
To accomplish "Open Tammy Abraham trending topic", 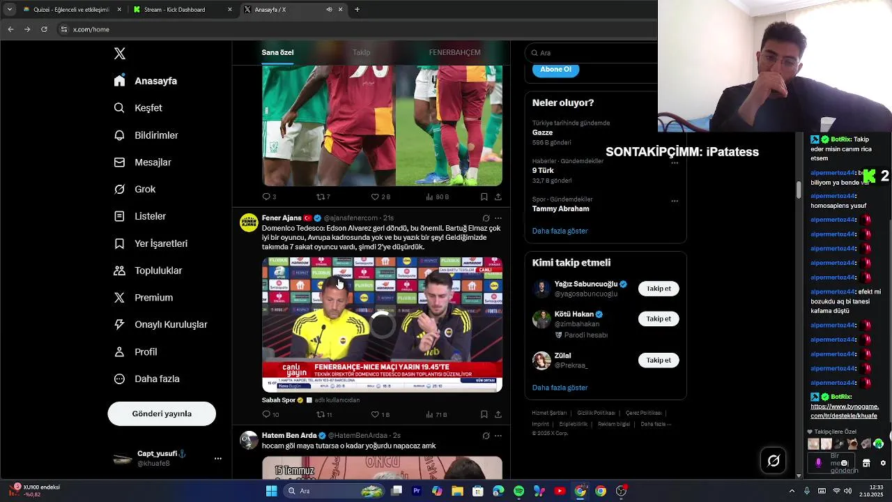I will pos(560,208).
